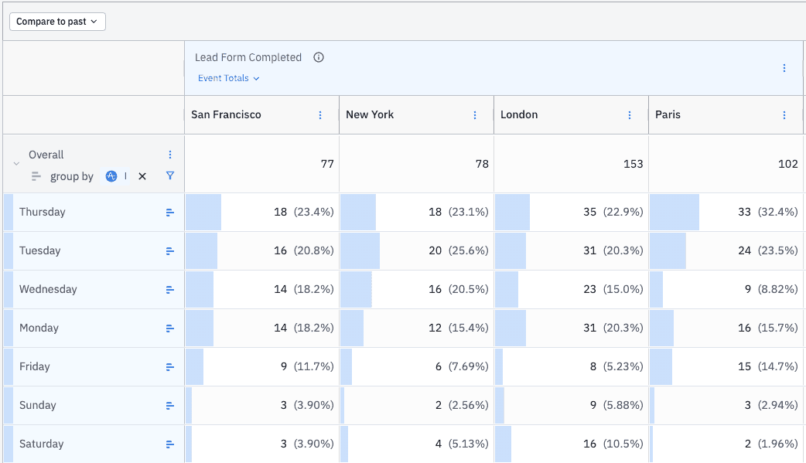The width and height of the screenshot is (806, 463).
Task: Click the London Thursday cell showing 35
Action: pyautogui.click(x=589, y=213)
